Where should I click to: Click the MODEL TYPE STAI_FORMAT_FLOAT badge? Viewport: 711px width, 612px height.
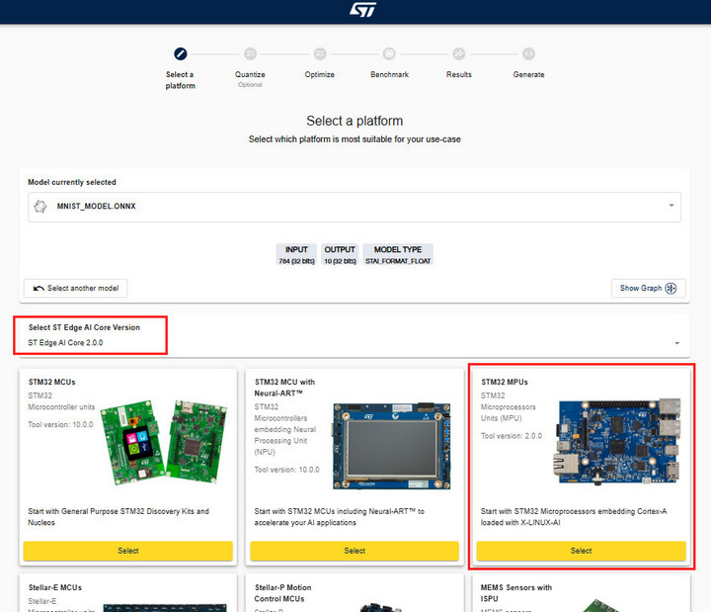click(398, 255)
